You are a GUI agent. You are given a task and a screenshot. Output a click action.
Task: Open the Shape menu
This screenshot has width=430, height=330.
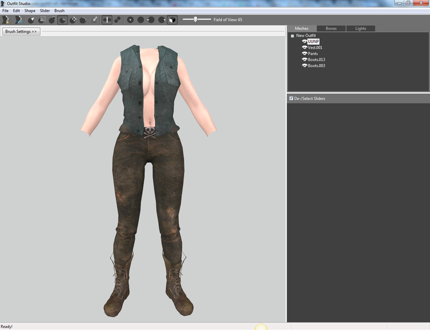click(30, 11)
